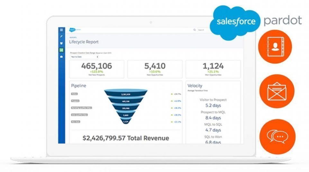Click the large Salesforce cloud logo
Image resolution: width=309 pixels, height=172 pixels.
235,22
